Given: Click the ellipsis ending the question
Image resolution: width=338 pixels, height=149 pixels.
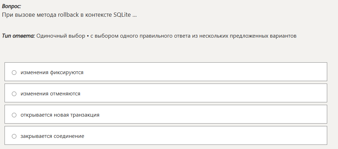Looking at the screenshot, I should (x=135, y=16).
